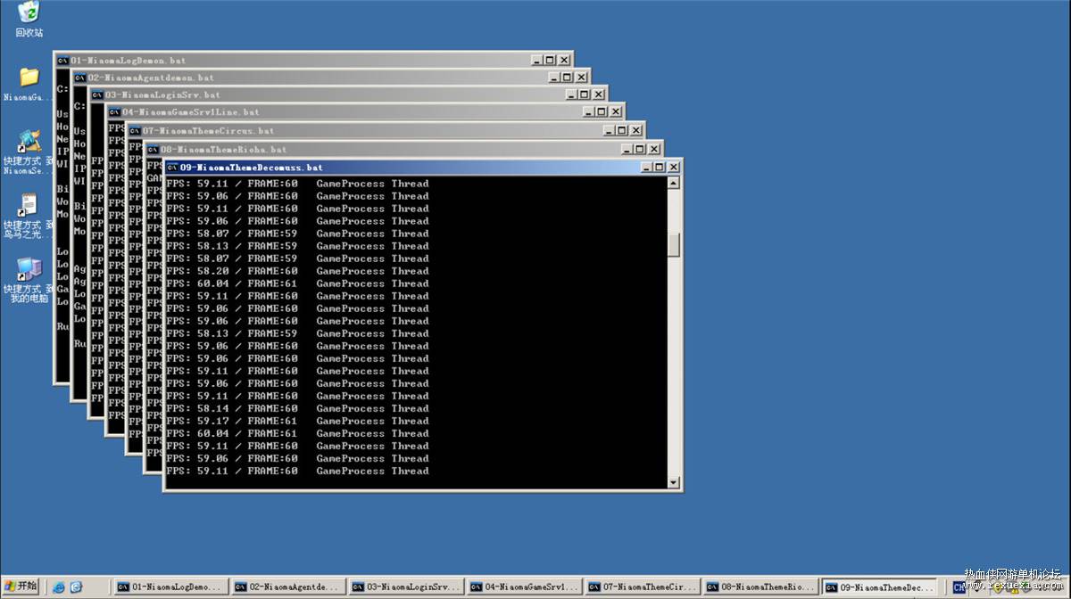Open system menu icon of 01-NiaomaLogDemon.bat window
Viewport: 1071px width, 599px height.
click(x=63, y=61)
